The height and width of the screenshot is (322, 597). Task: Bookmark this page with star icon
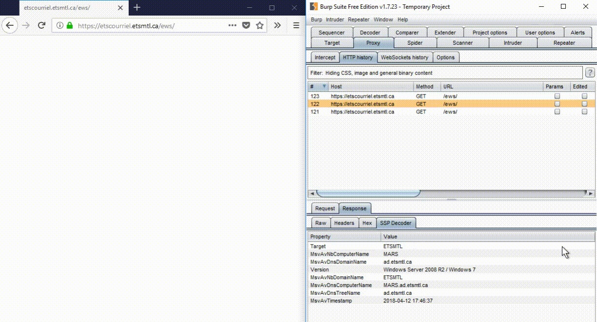260,25
